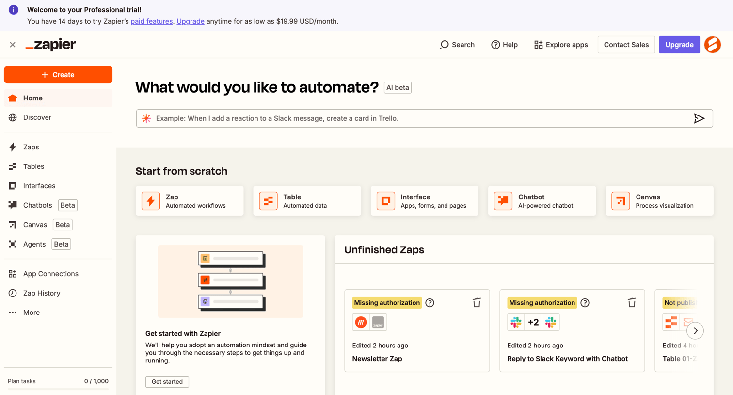The image size is (733, 395).
Task: Open the user profile avatar
Action: (713, 45)
